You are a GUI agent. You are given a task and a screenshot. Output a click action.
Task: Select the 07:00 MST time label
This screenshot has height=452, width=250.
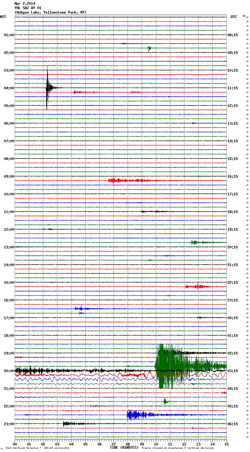[9, 141]
